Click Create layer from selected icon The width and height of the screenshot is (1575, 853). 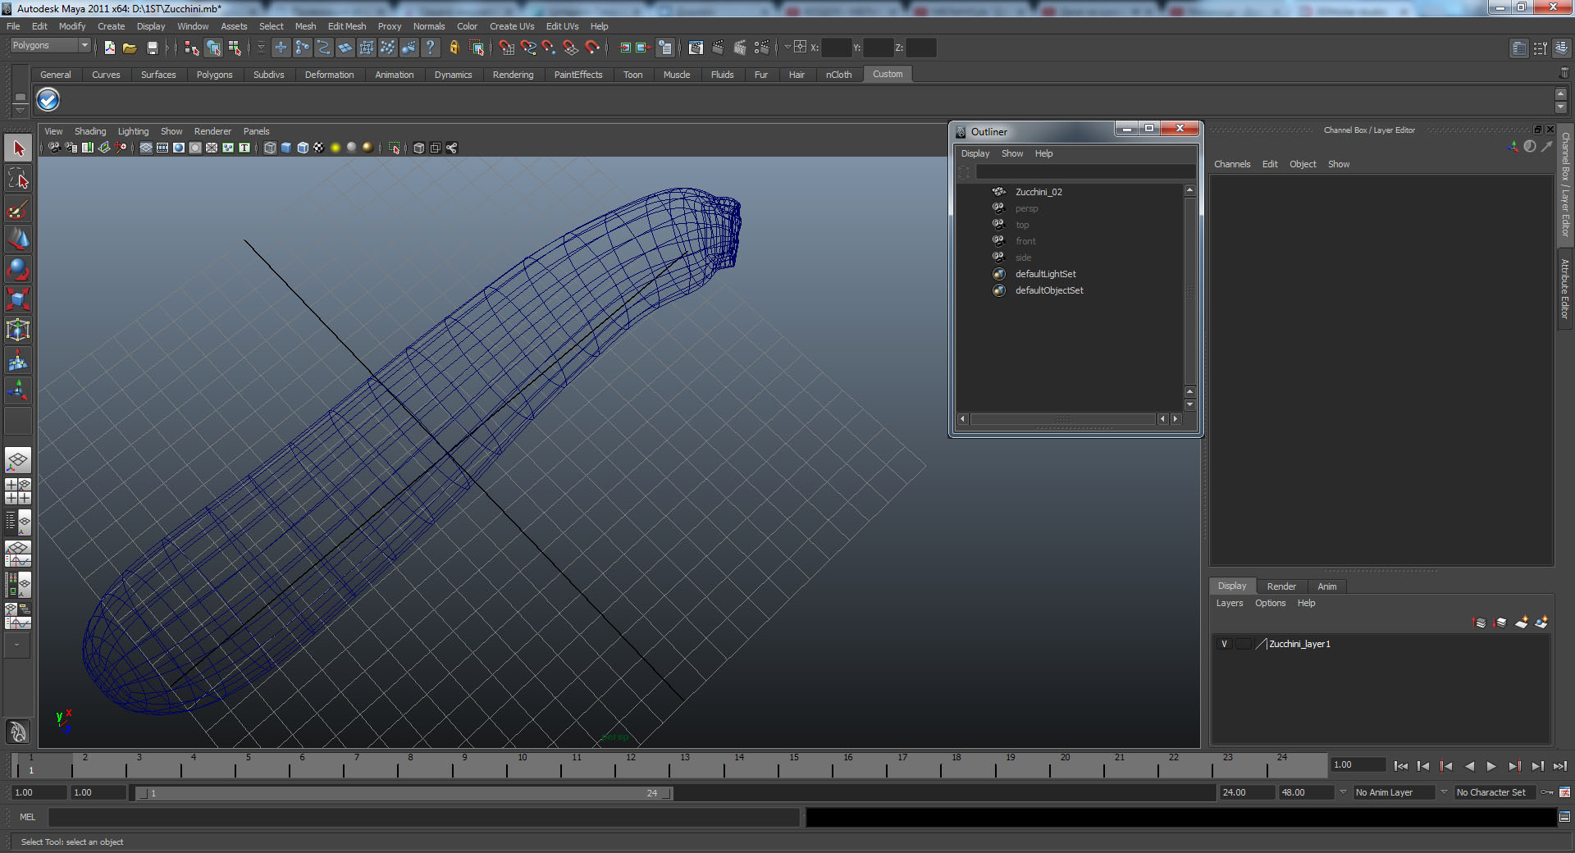coord(1541,623)
